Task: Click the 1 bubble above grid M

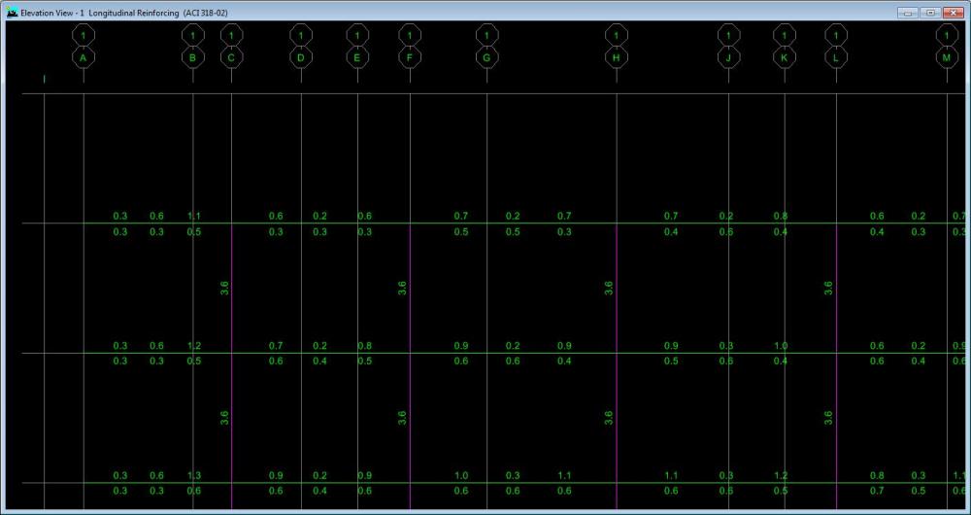Action: [946, 35]
